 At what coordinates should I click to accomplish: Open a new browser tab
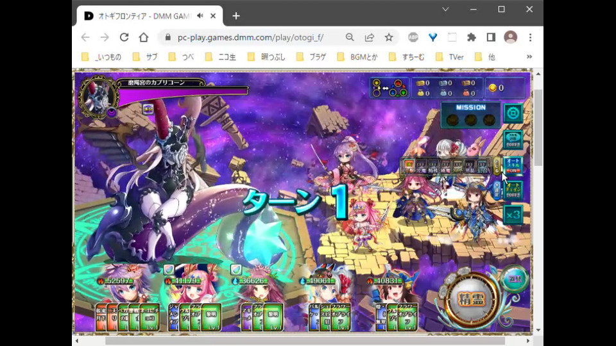coord(235,15)
